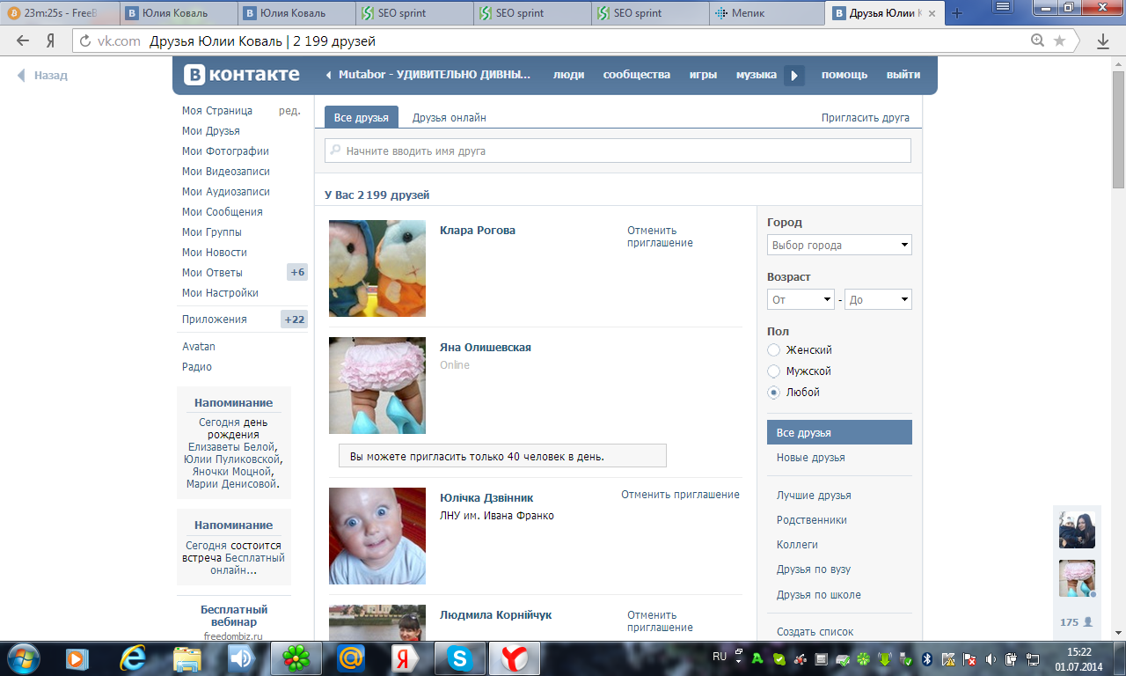Click Action Center flag in tray
This screenshot has height=676, width=1126.
[969, 658]
